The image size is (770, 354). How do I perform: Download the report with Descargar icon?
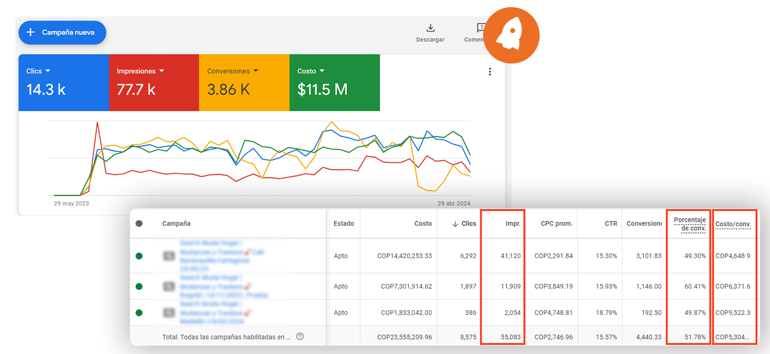[431, 28]
